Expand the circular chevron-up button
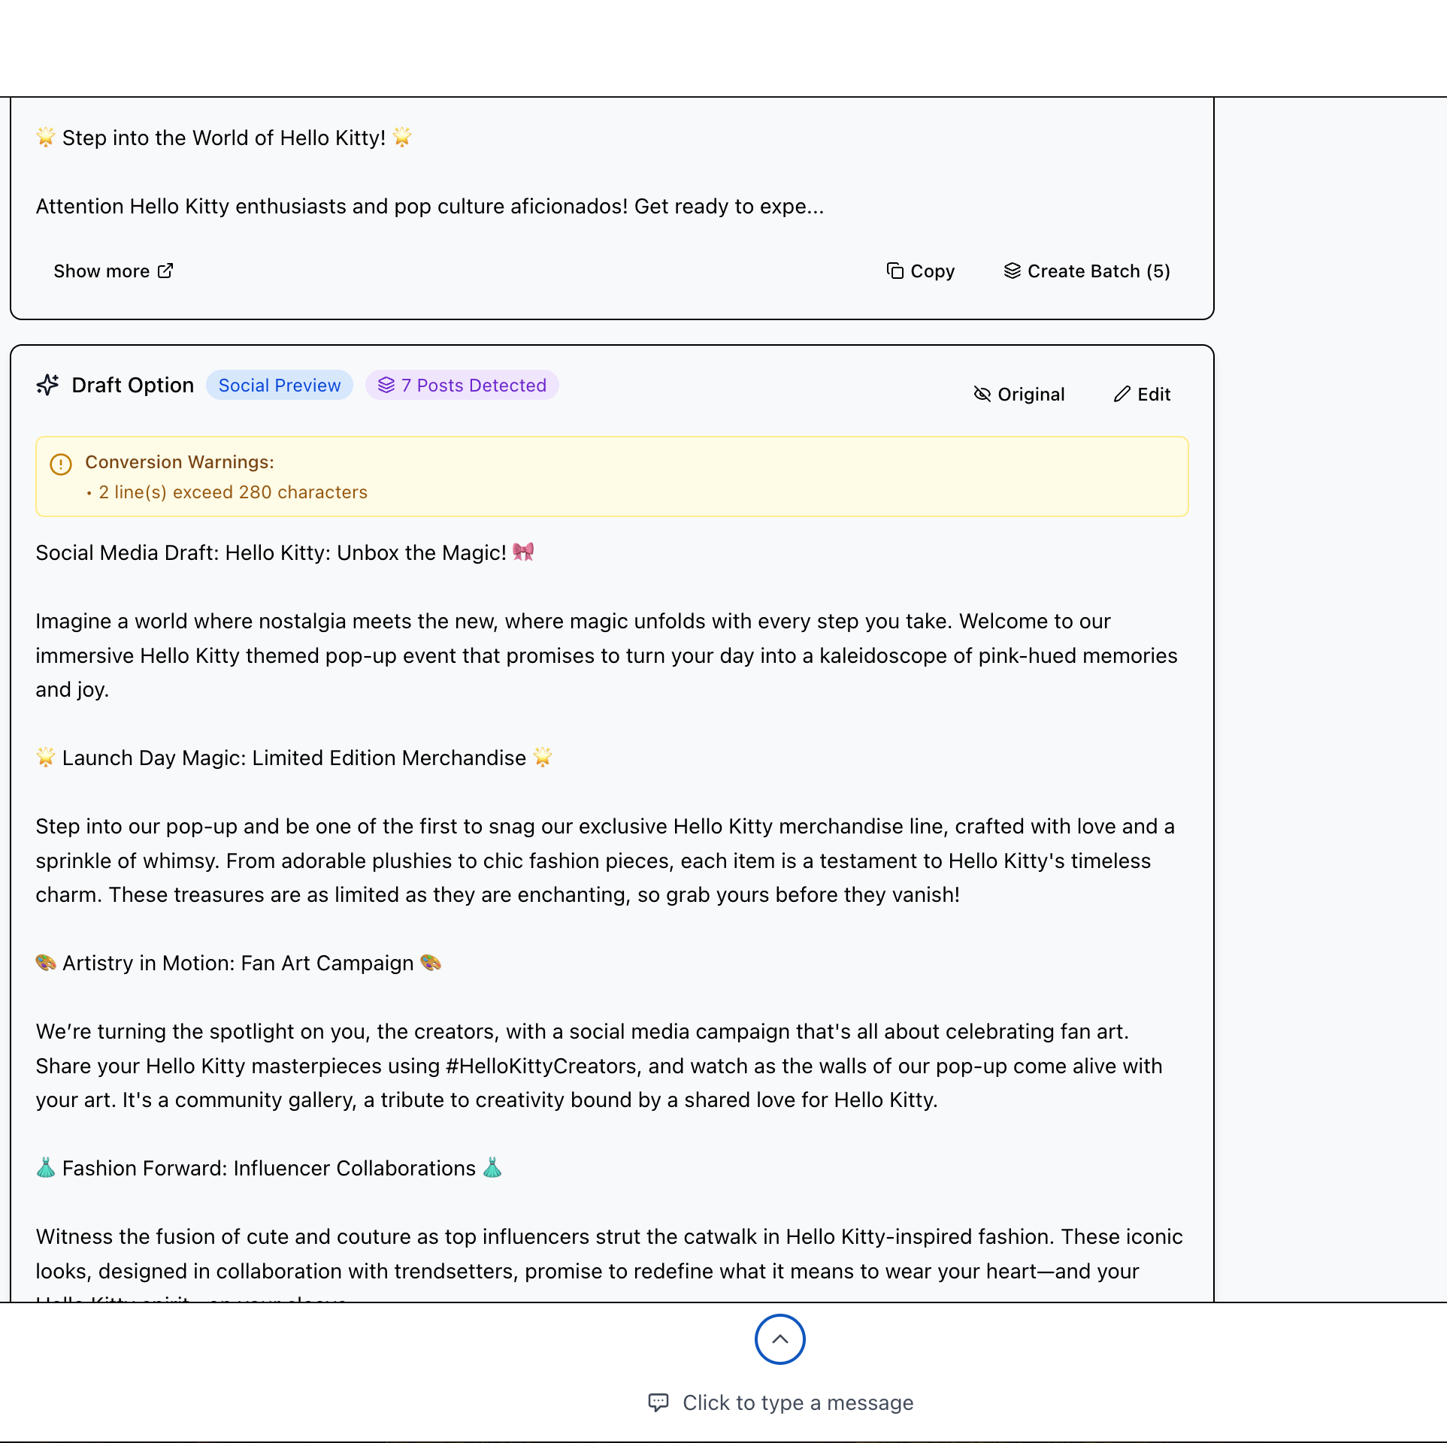Viewport: 1447px width, 1443px height. (x=780, y=1339)
